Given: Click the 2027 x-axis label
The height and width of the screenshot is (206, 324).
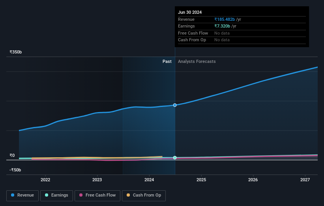Looking at the screenshot, I should point(305,180).
